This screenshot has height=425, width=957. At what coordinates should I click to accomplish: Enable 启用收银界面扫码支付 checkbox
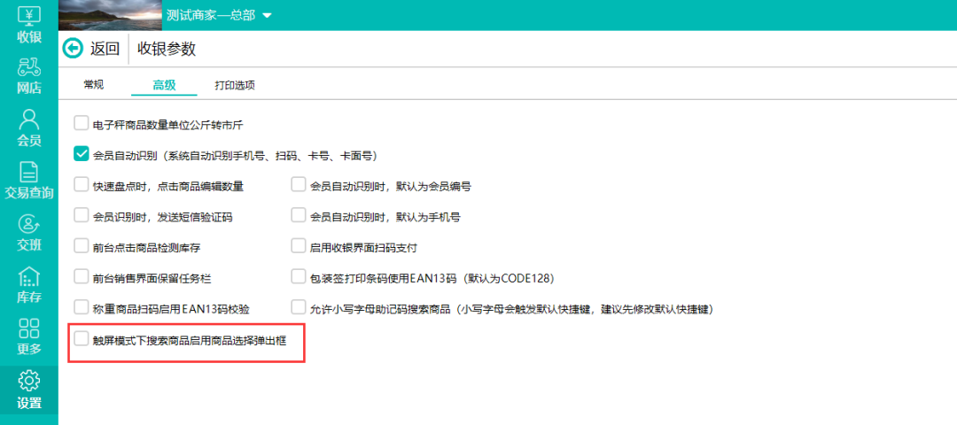tap(299, 247)
